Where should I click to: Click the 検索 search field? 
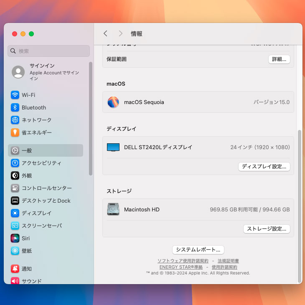tap(48, 51)
